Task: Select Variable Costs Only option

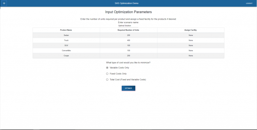Action: [x=107, y=68]
